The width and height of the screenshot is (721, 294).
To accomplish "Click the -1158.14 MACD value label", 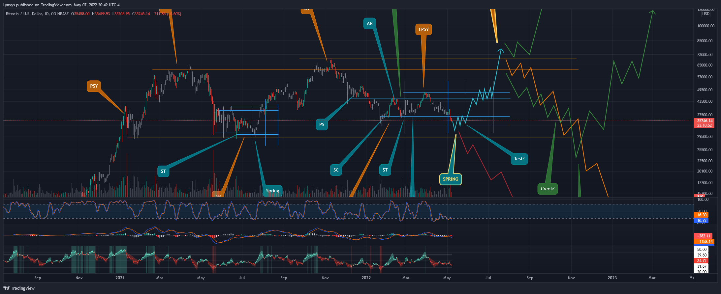I will 705,242.
